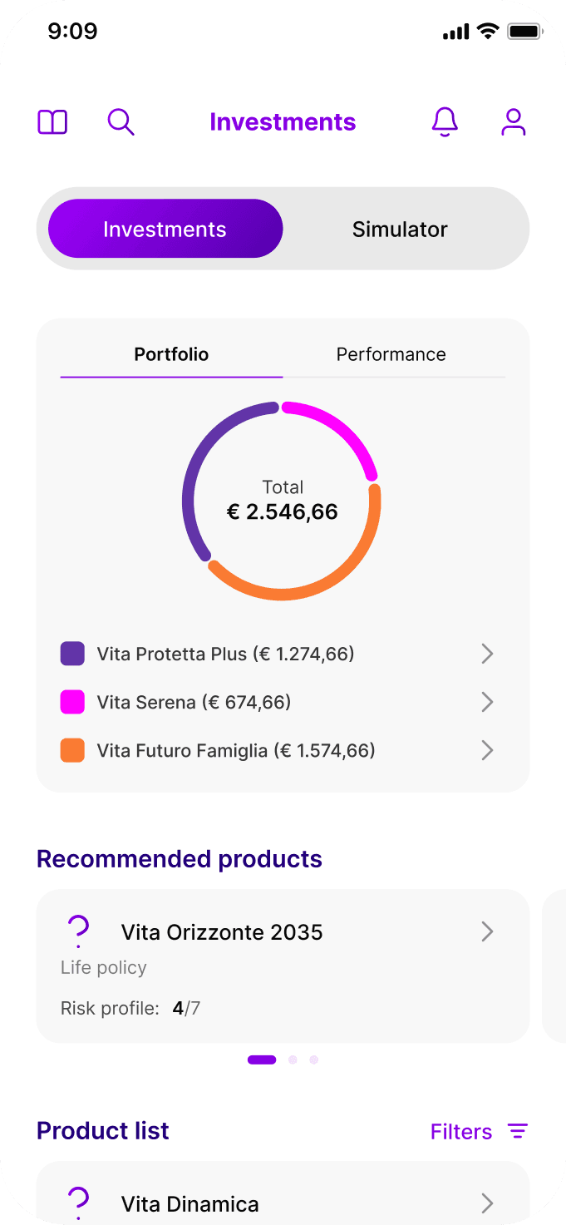
Task: Open the Filters link
Action: (461, 1131)
